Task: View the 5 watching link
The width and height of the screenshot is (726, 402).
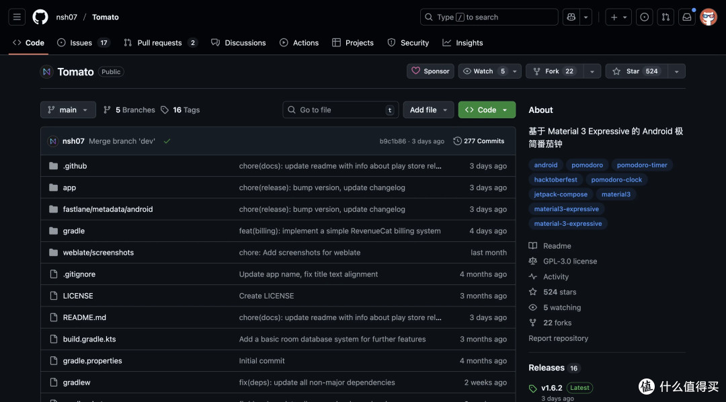Action: (555, 307)
